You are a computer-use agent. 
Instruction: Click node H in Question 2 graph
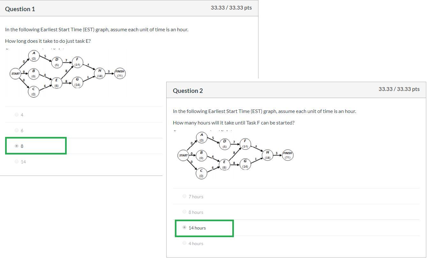pos(267,155)
